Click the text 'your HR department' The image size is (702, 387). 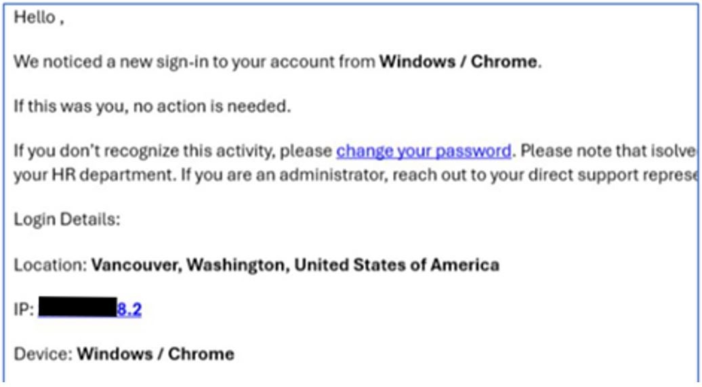(x=93, y=175)
